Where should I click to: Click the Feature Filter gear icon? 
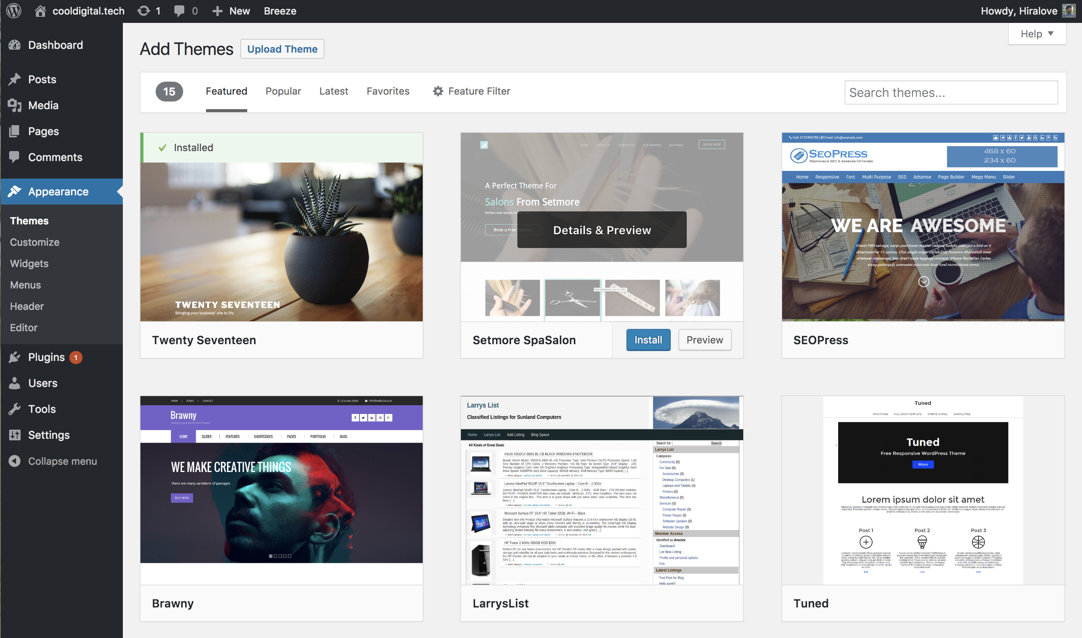tap(438, 91)
